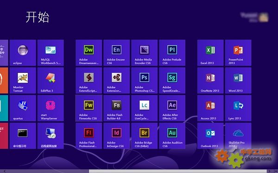
Task: Click the horizontal scrollbar thumb
Action: (x=177, y=171)
